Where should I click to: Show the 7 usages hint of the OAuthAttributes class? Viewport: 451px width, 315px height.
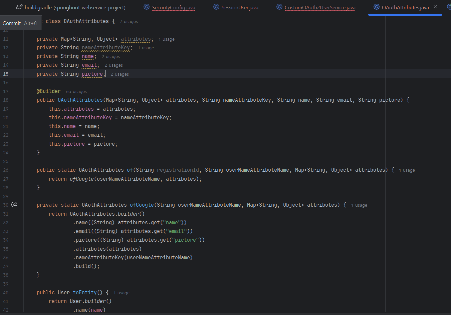click(129, 22)
